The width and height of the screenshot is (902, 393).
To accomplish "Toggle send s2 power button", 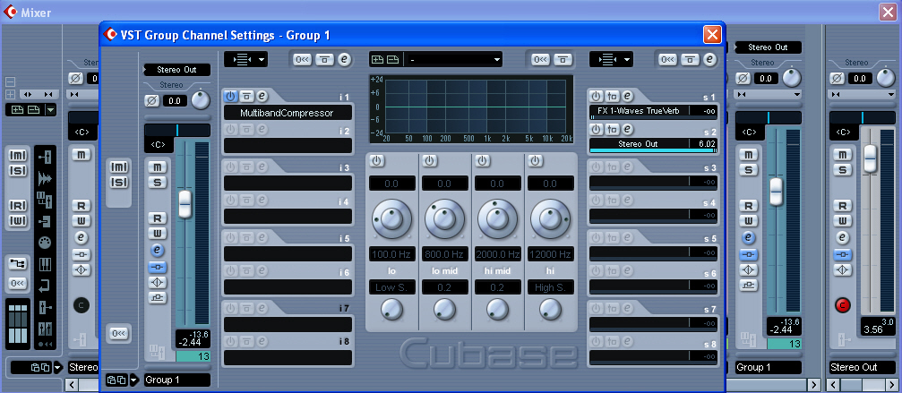I will 596,129.
